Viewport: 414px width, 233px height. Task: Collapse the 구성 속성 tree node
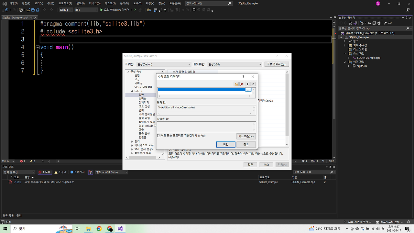(x=128, y=72)
